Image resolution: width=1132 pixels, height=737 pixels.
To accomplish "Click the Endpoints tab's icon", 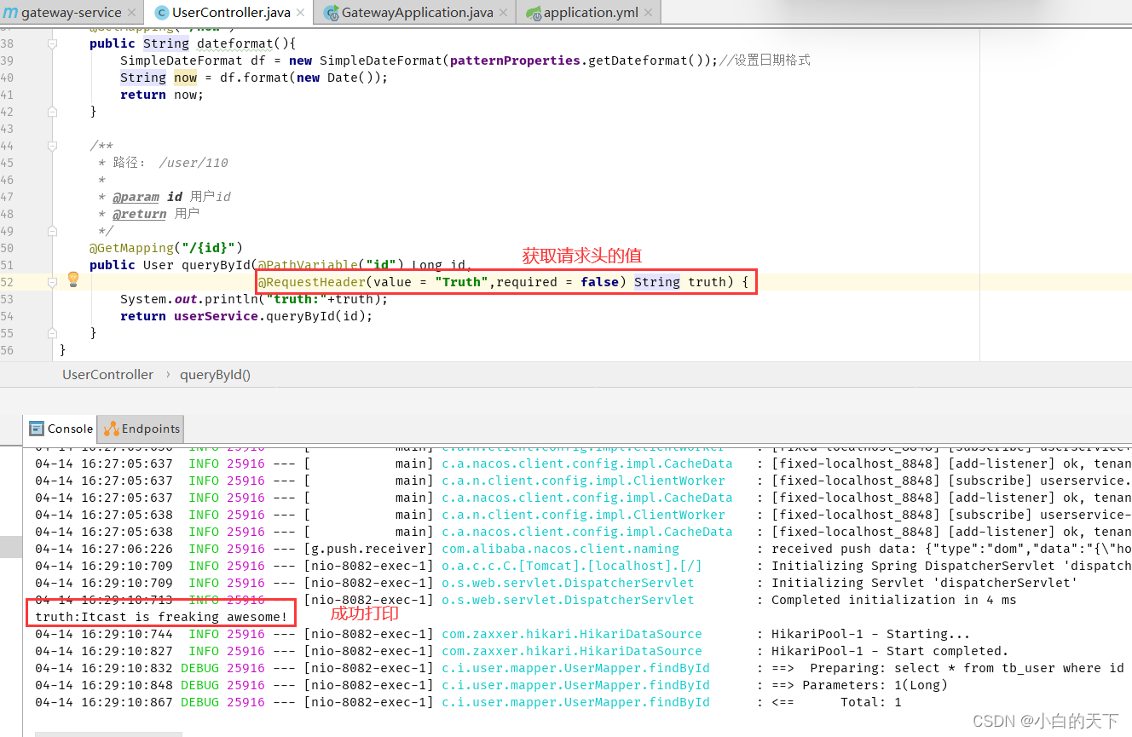I will (x=111, y=429).
